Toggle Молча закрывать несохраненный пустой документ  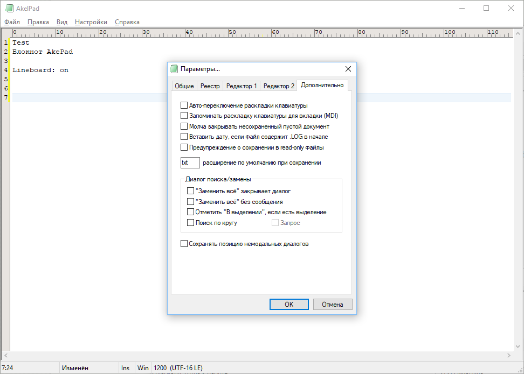tap(184, 126)
